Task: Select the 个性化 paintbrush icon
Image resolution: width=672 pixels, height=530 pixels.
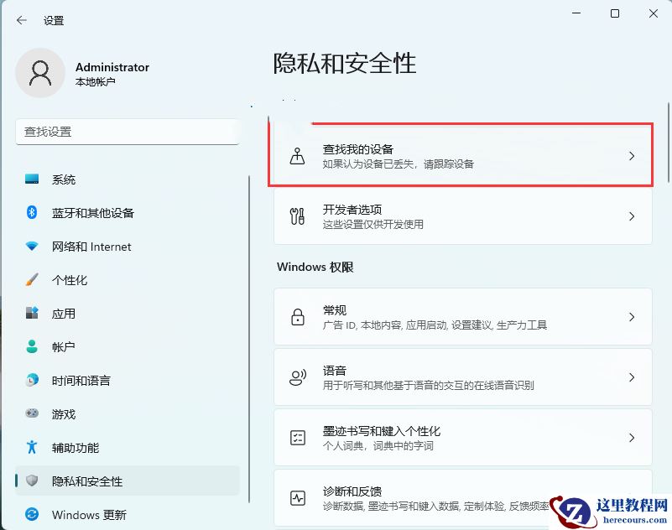Action: pyautogui.click(x=34, y=280)
